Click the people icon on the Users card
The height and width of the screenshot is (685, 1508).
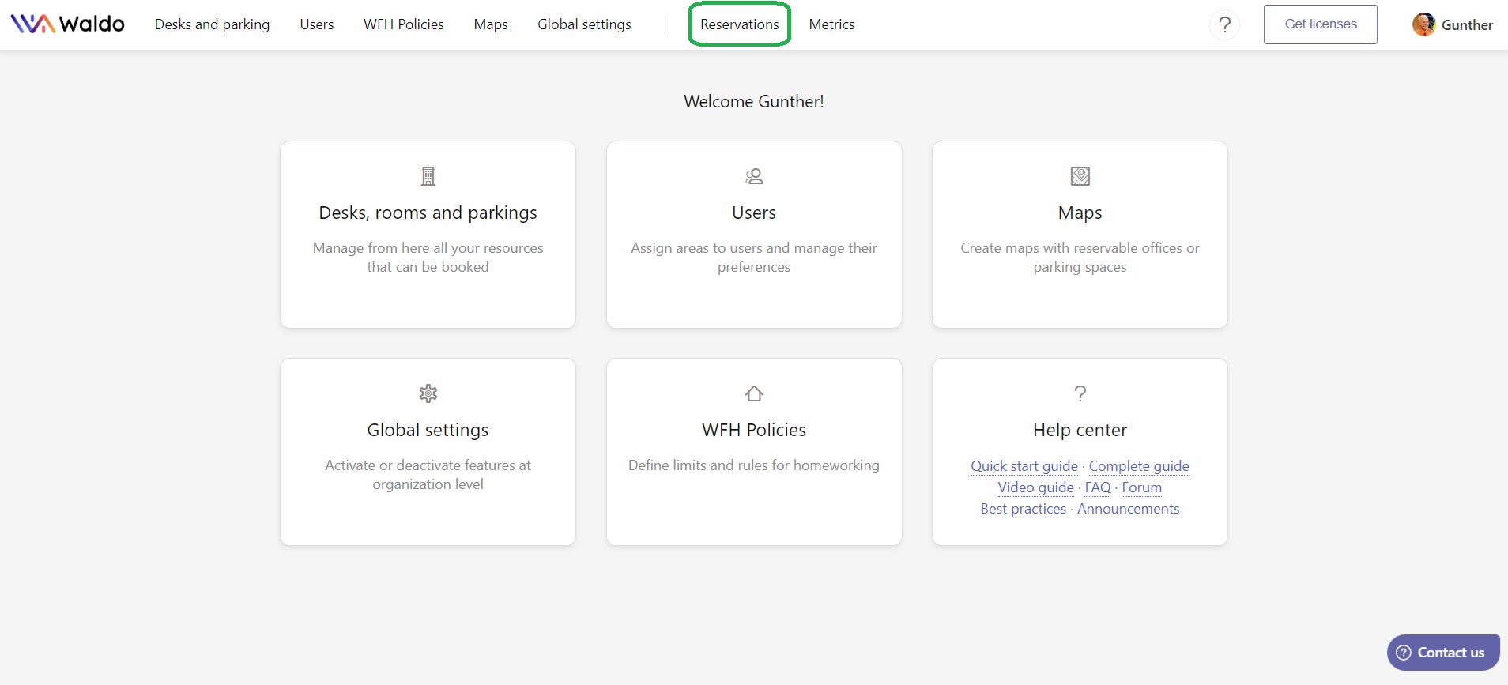[x=754, y=176]
